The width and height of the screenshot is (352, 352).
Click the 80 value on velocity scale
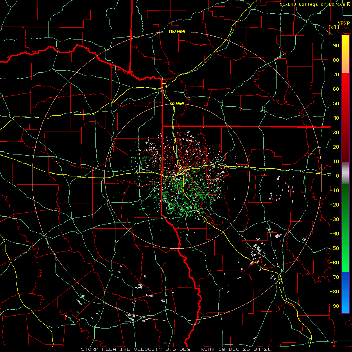coord(336,60)
